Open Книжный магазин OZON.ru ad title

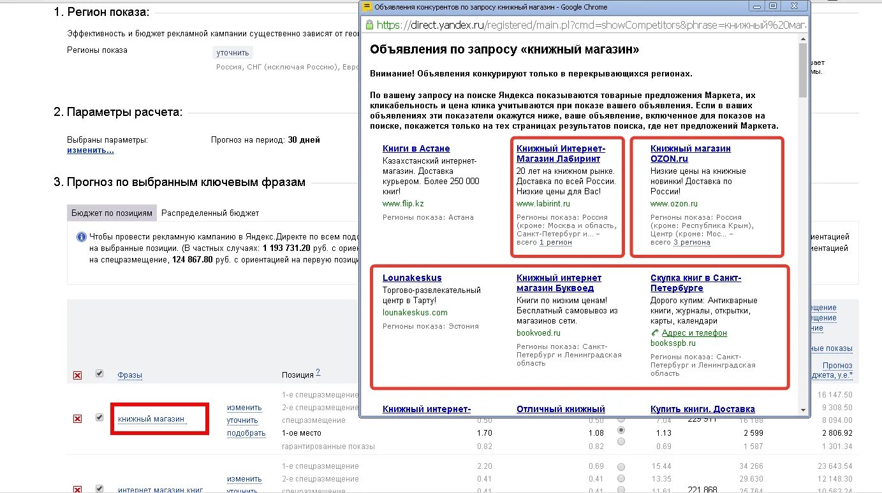691,154
